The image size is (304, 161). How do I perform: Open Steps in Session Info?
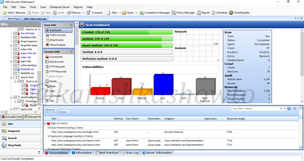(x=50, y=86)
